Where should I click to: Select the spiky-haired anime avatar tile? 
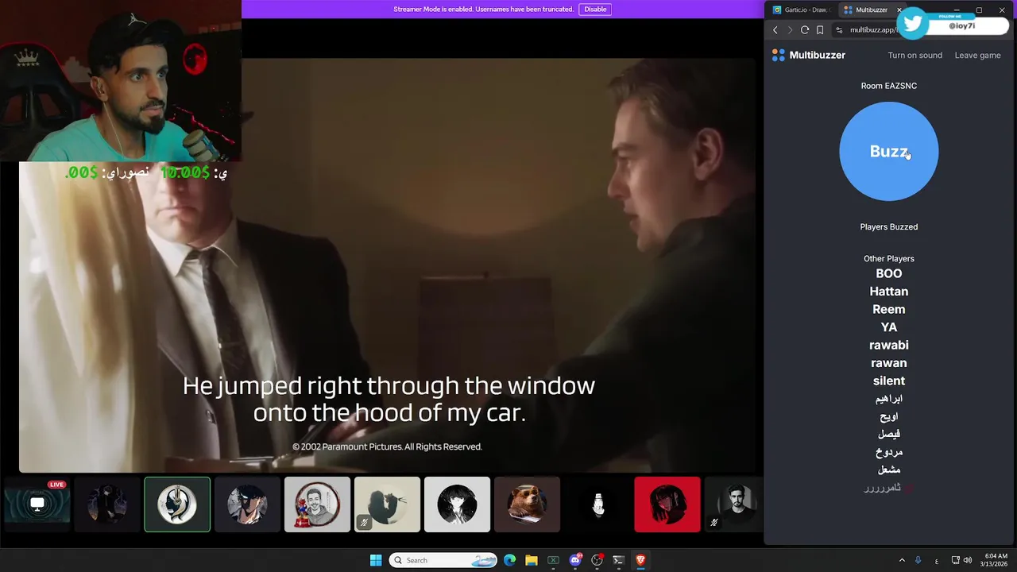(247, 504)
